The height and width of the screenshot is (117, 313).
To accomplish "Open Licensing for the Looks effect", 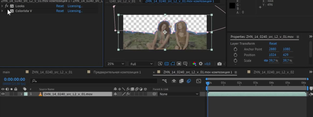I will [x=75, y=6].
